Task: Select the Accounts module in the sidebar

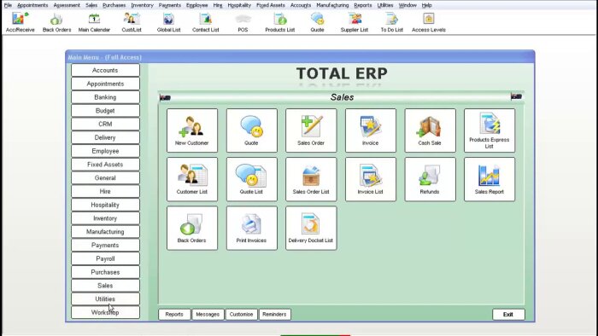Action: click(x=105, y=70)
